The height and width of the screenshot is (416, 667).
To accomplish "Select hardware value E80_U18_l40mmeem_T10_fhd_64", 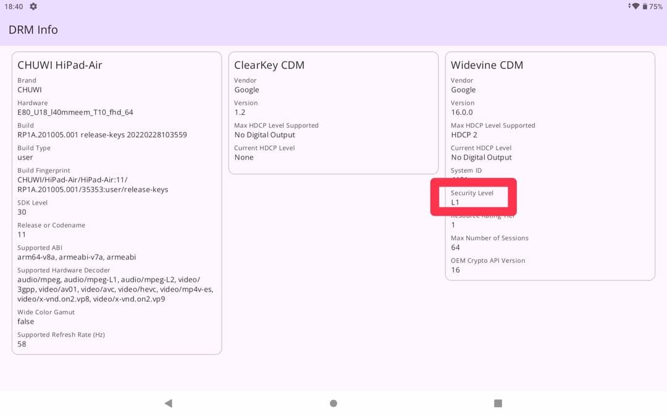I will (75, 112).
